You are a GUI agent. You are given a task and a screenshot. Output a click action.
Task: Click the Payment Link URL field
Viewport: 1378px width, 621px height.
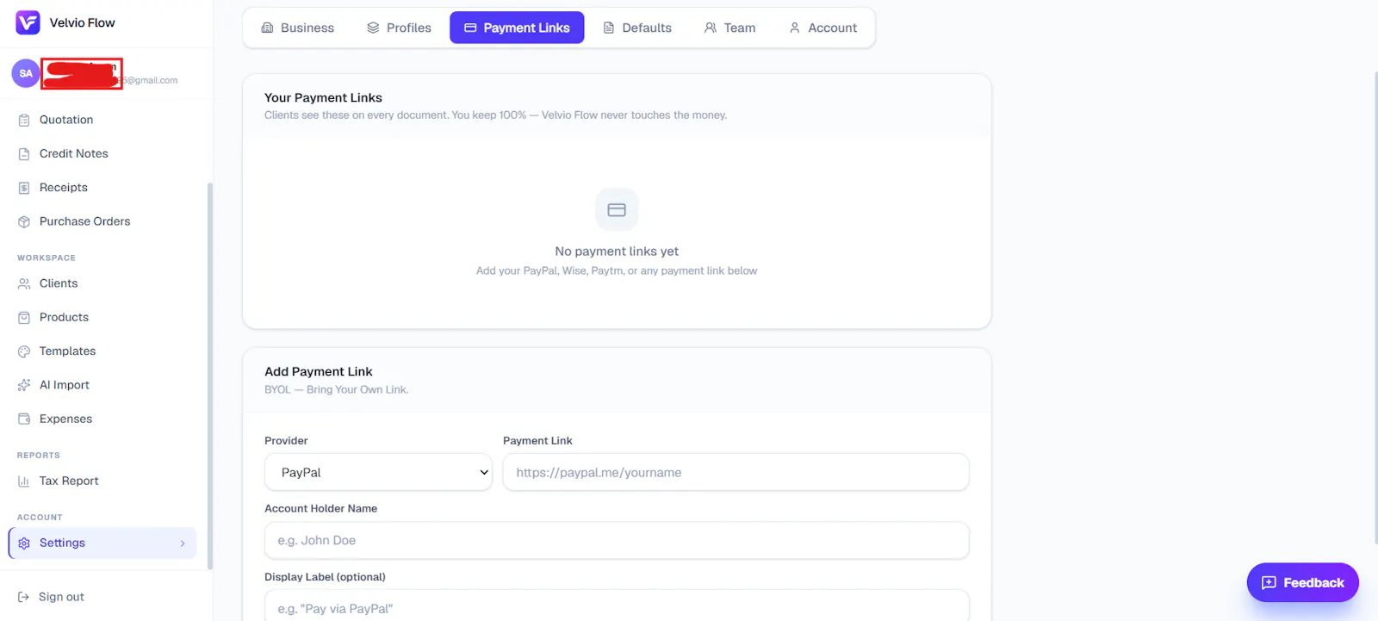736,472
